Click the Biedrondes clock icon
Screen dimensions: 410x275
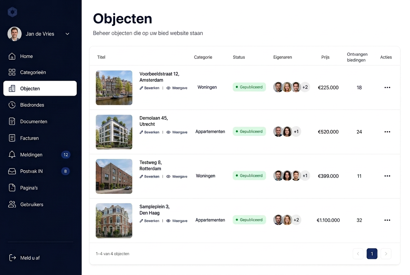pyautogui.click(x=12, y=105)
